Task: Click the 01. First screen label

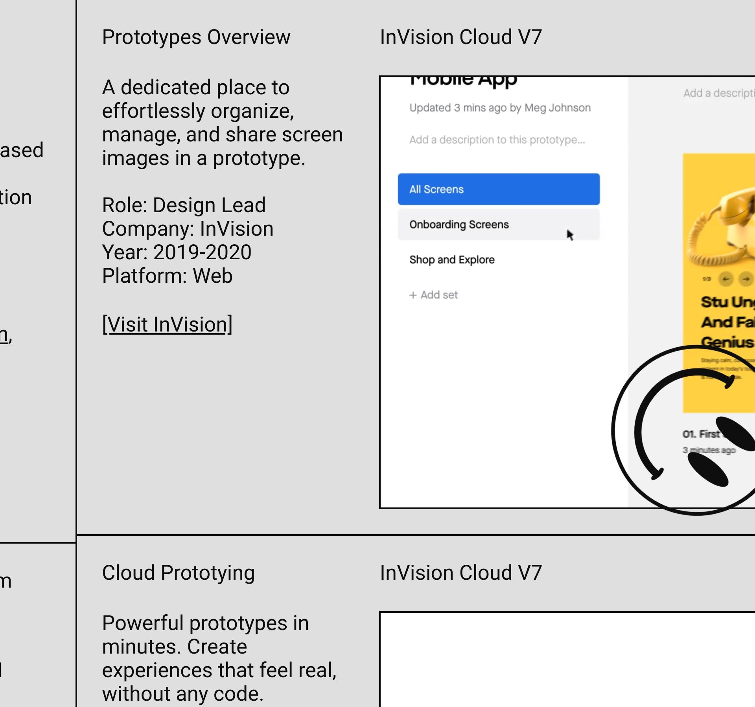Action: (701, 434)
